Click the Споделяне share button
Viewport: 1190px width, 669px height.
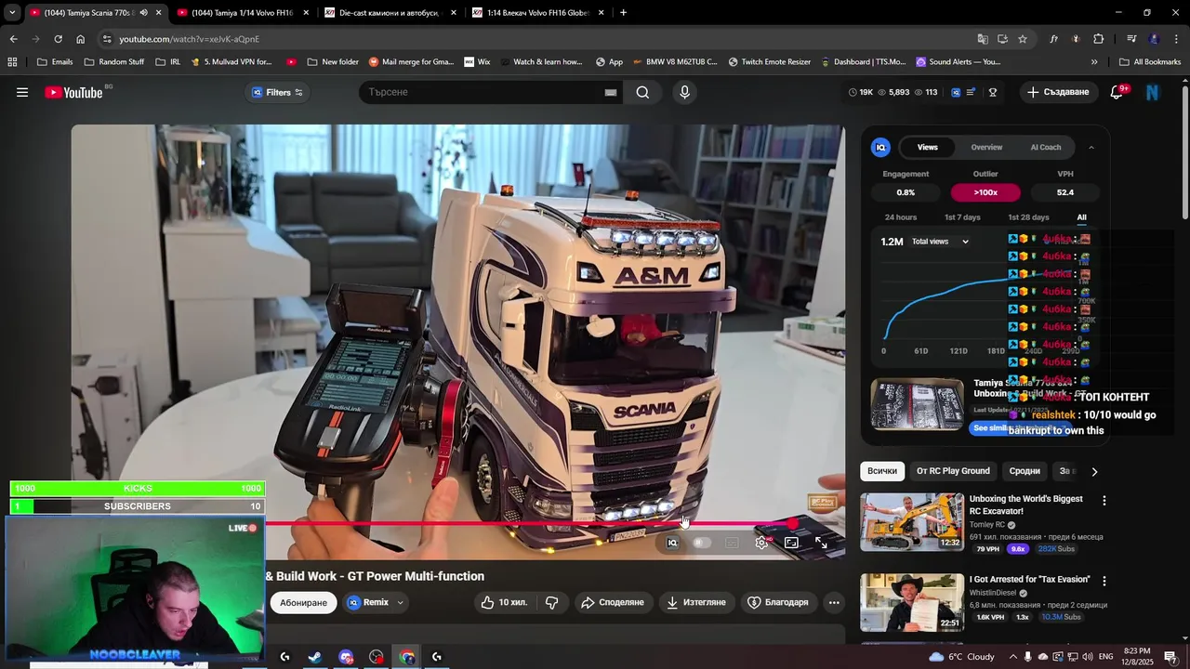pyautogui.click(x=613, y=602)
